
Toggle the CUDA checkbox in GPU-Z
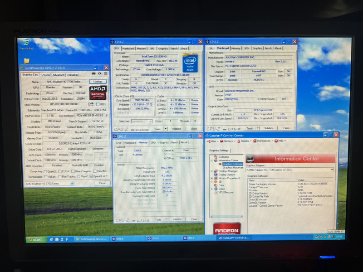point(60,171)
